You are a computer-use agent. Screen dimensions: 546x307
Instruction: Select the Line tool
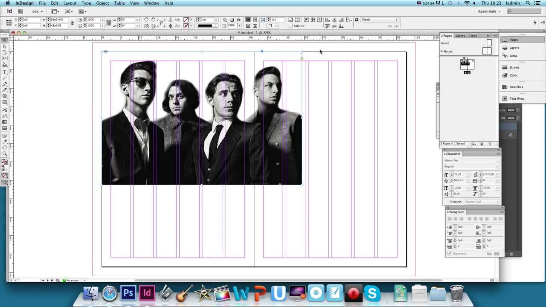point(5,78)
